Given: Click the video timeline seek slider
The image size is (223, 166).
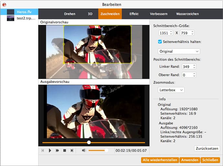Looking at the screenshot, I should [x=89, y=142].
